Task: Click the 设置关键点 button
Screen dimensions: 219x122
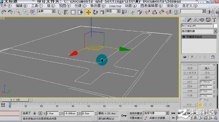Action: click(x=136, y=118)
